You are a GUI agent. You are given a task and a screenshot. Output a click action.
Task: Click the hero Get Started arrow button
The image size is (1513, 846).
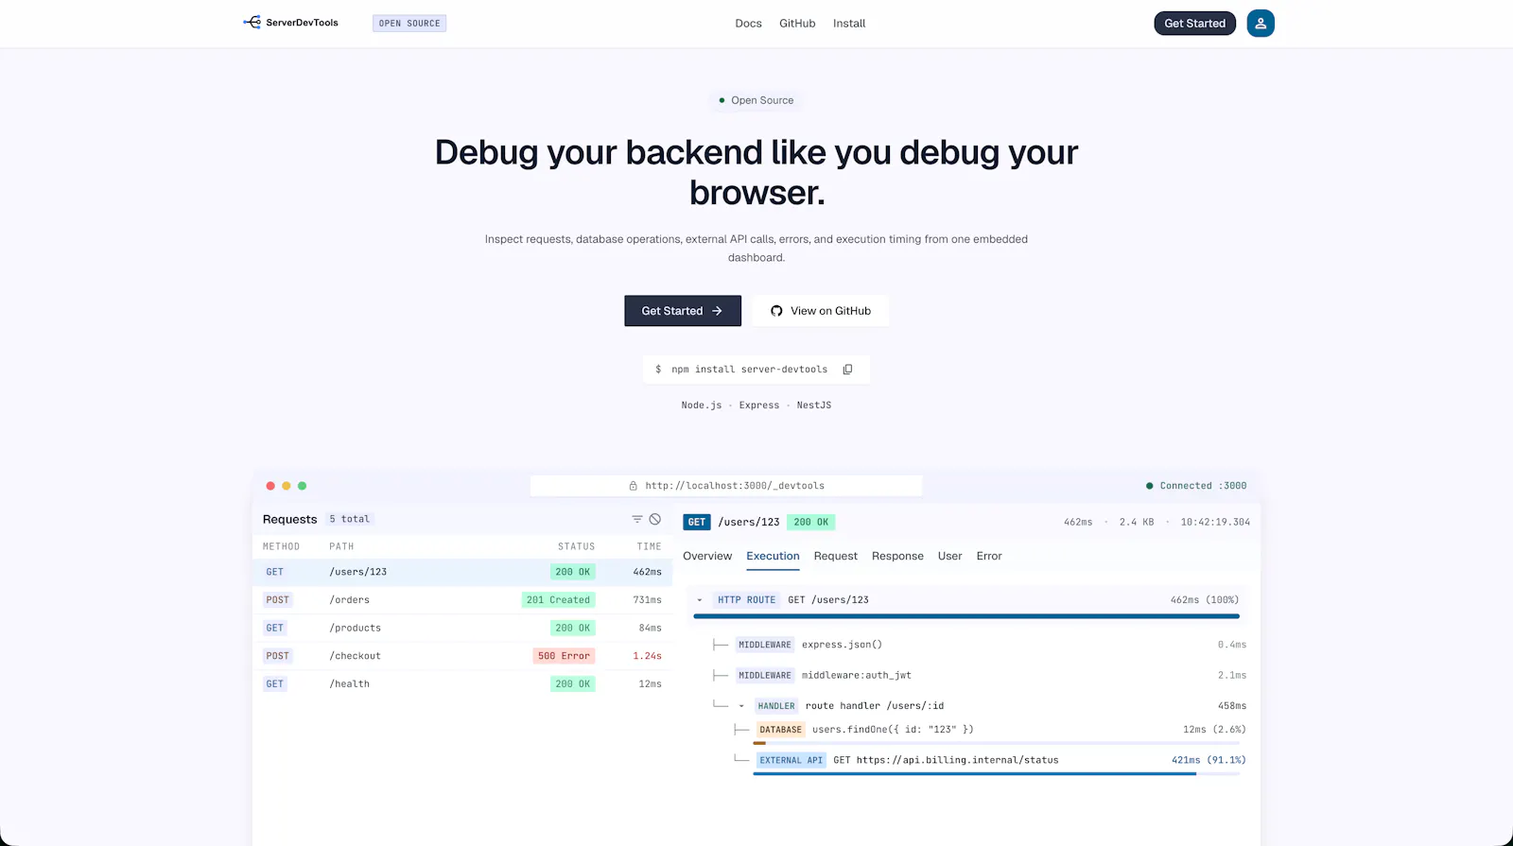pyautogui.click(x=682, y=311)
